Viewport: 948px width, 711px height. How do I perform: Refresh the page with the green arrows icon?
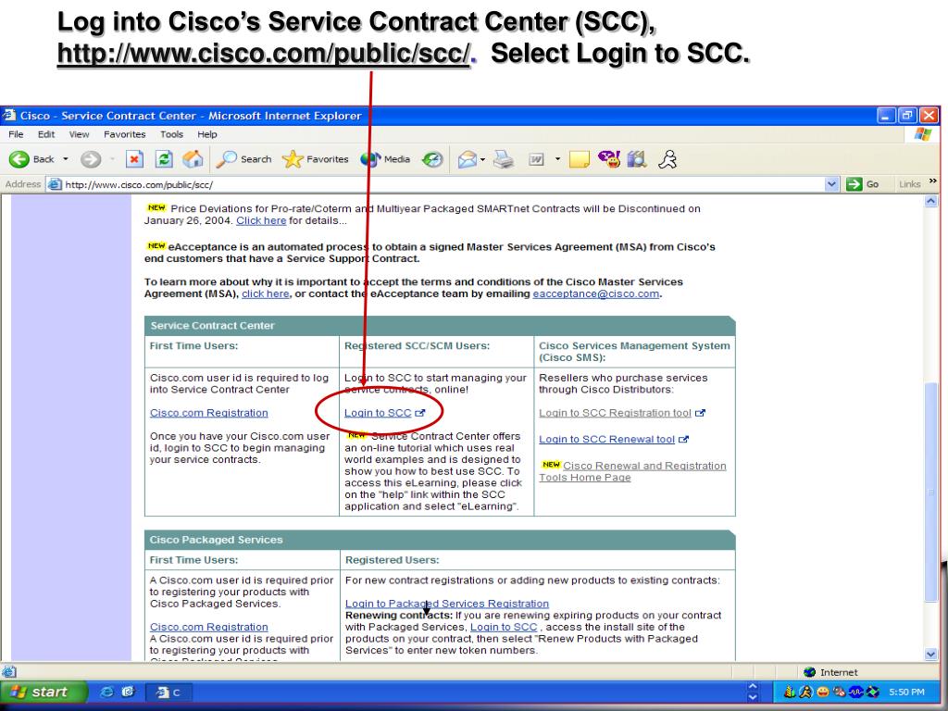163,159
